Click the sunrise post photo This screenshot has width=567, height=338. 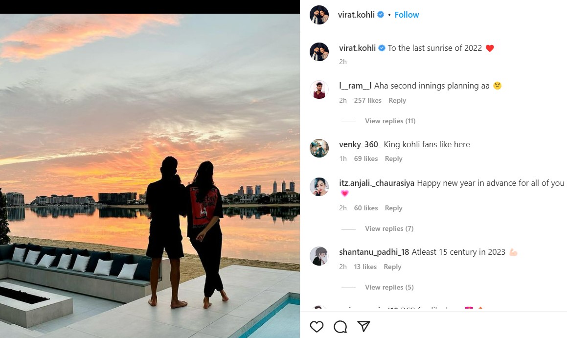(x=150, y=176)
